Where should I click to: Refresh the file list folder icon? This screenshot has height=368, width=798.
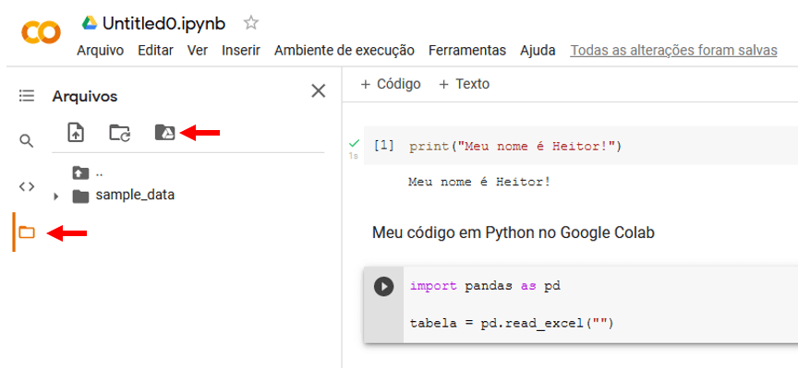(120, 133)
